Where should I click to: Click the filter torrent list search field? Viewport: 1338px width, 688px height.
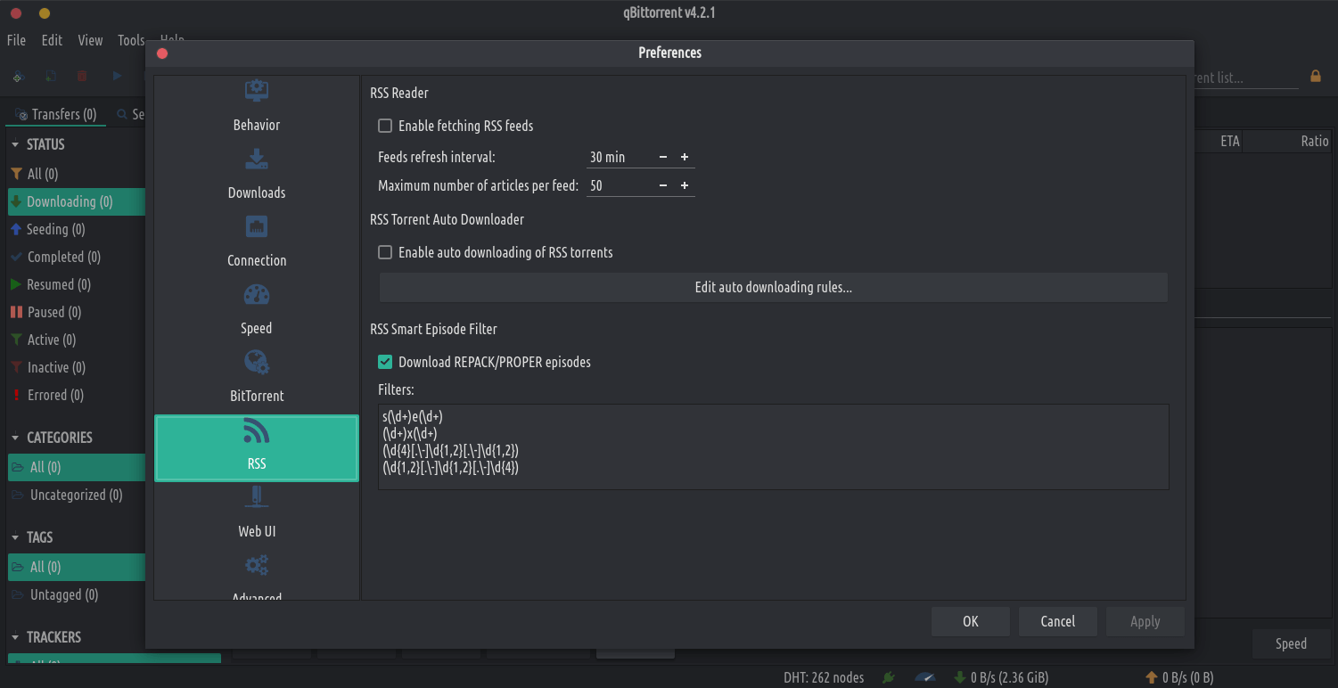click(1246, 78)
